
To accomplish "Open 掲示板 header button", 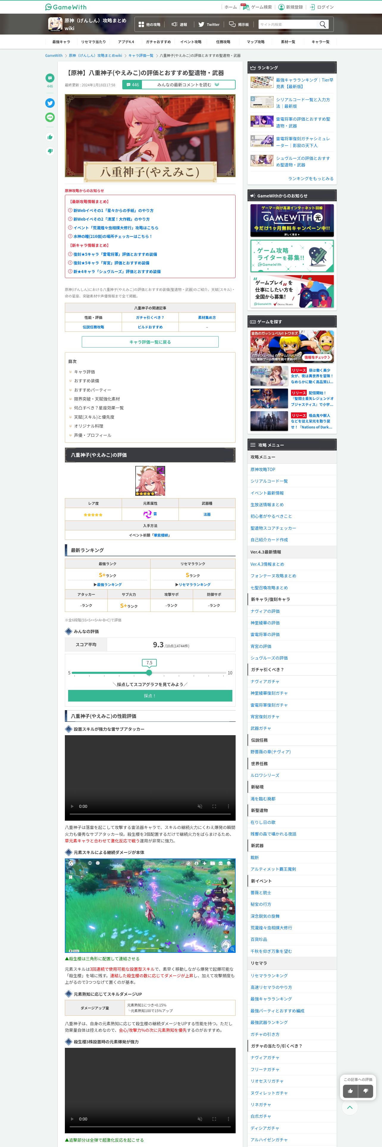I will tap(239, 24).
